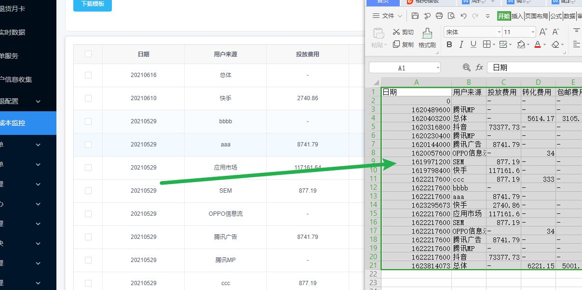
Task: Click the hamburger 文件 menu icon
Action: click(376, 16)
